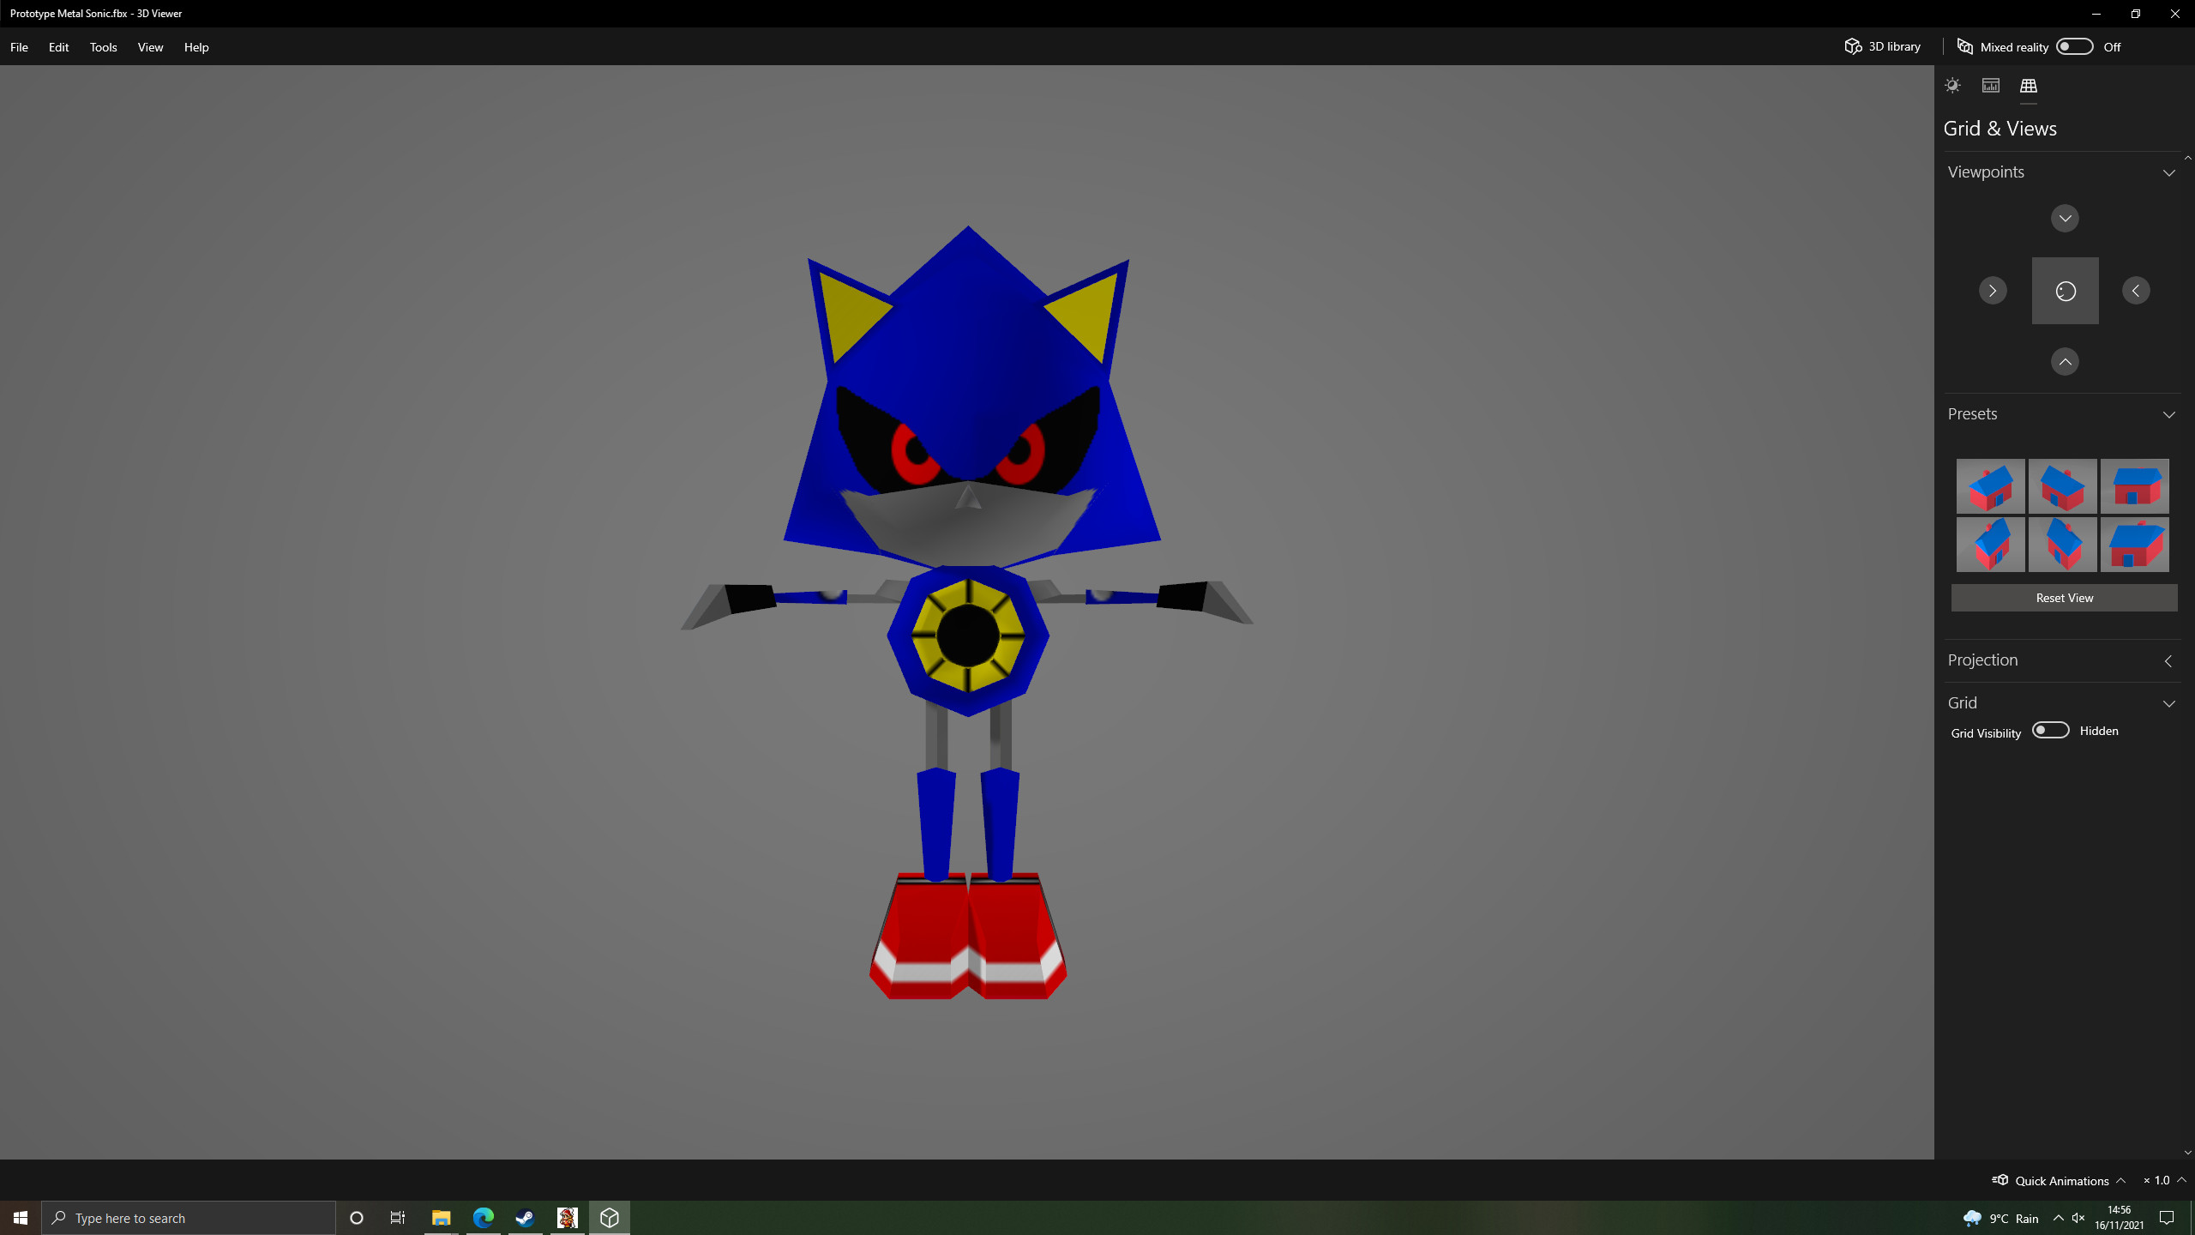Click the muted volume tray icon
Screen dimensions: 2195x1235
click(x=2078, y=1218)
